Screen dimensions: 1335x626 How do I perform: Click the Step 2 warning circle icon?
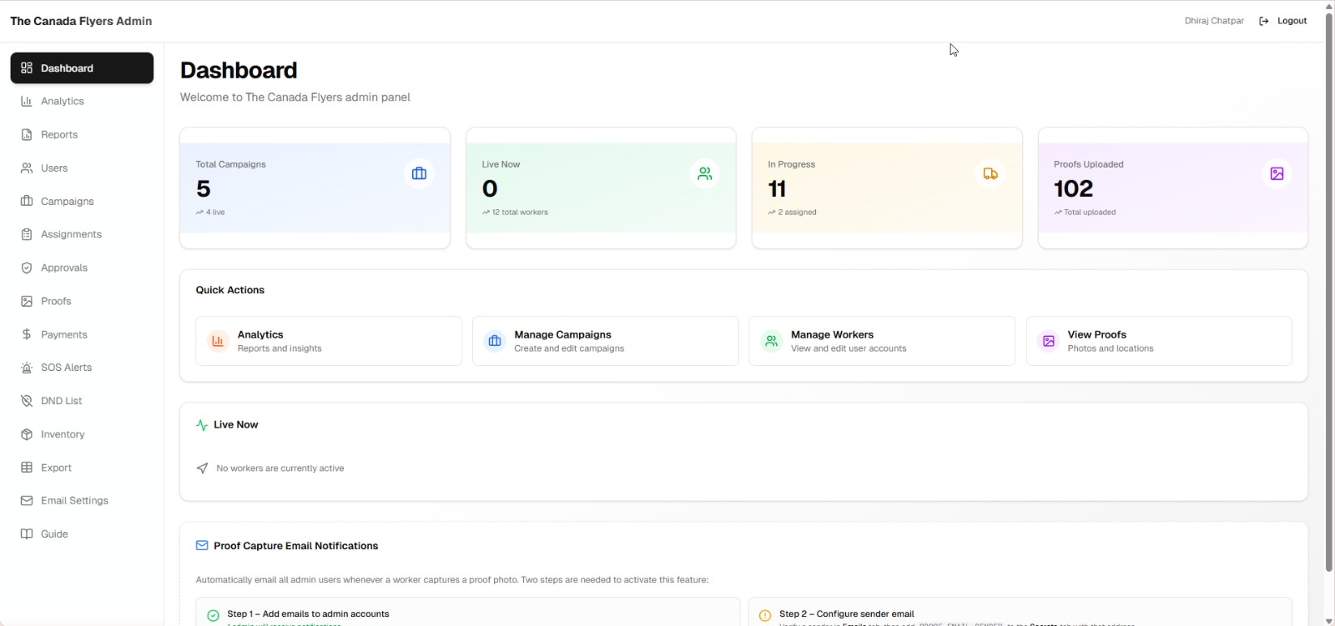(x=765, y=616)
